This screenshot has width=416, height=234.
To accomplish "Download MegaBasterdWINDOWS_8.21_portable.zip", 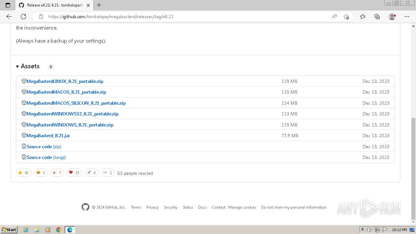I will (x=70, y=125).
